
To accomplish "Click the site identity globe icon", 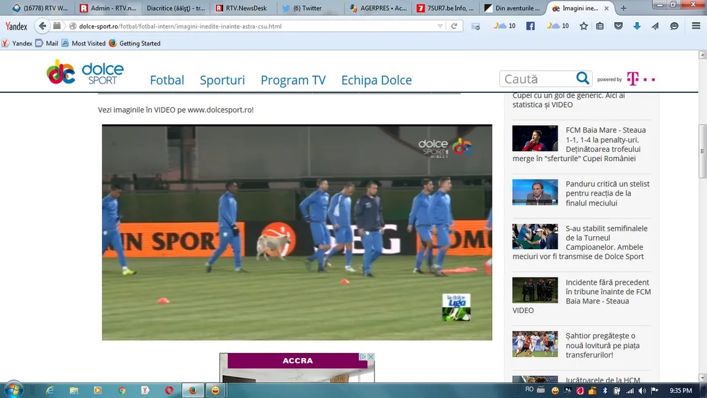I will (73, 26).
